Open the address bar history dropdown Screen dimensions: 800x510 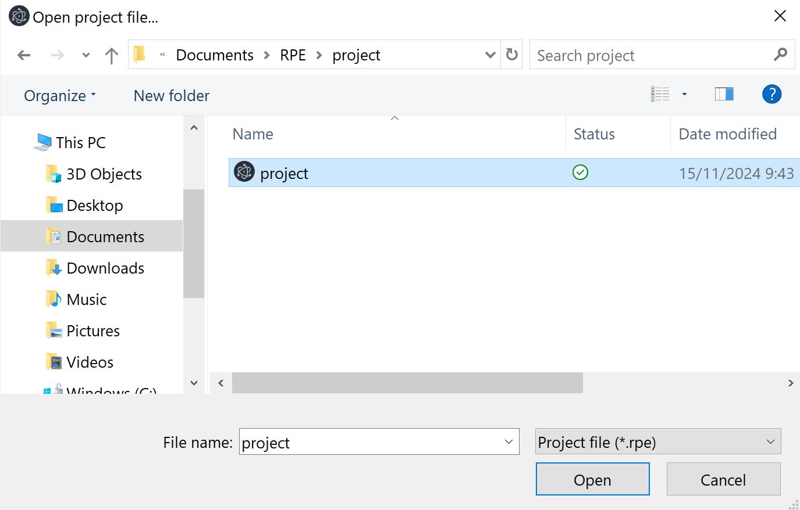point(490,55)
